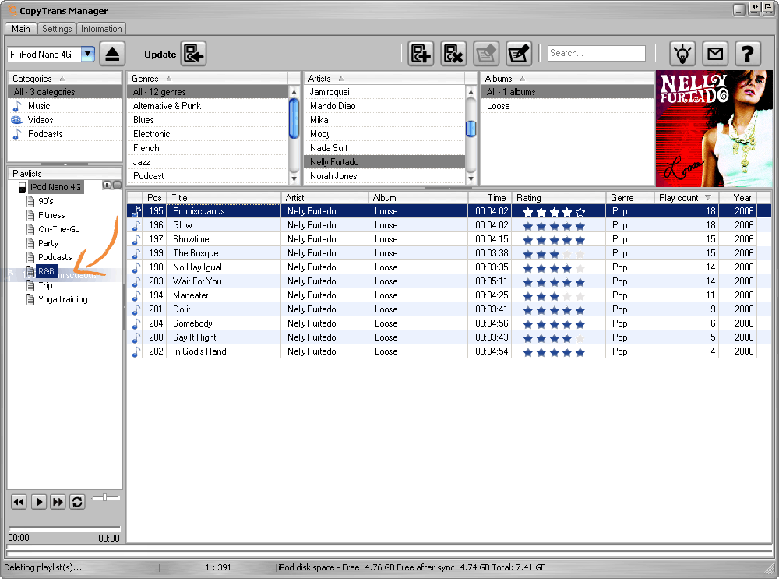Sort the Albums list header

click(x=567, y=79)
